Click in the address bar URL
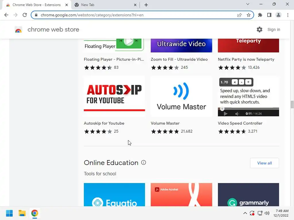The image size is (294, 220). [x=92, y=15]
